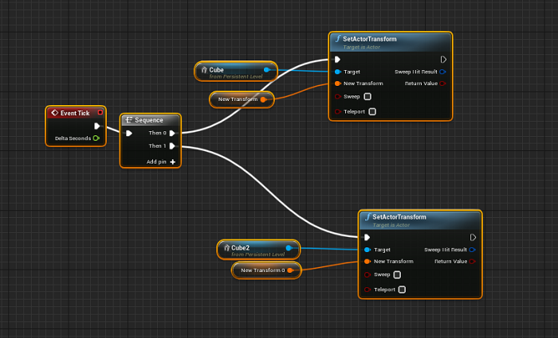558x338 pixels.
Task: Select the lower SetActorTransform node title
Action: (x=399, y=217)
